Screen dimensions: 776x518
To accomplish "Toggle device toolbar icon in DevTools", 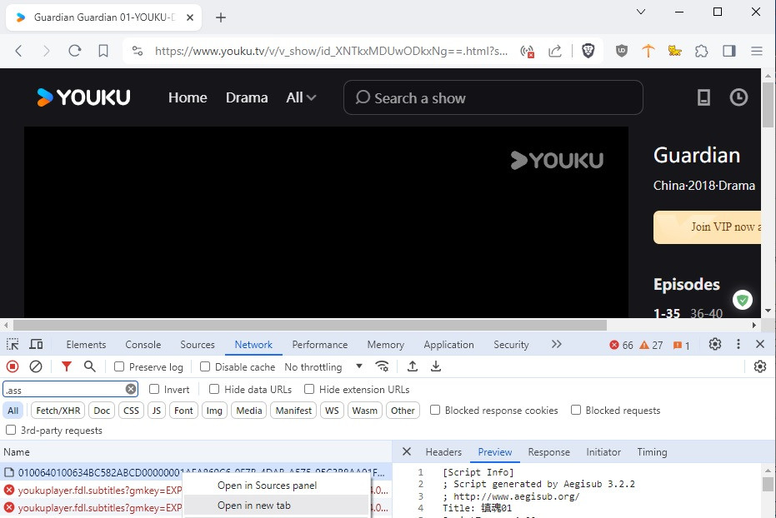I will pos(36,344).
